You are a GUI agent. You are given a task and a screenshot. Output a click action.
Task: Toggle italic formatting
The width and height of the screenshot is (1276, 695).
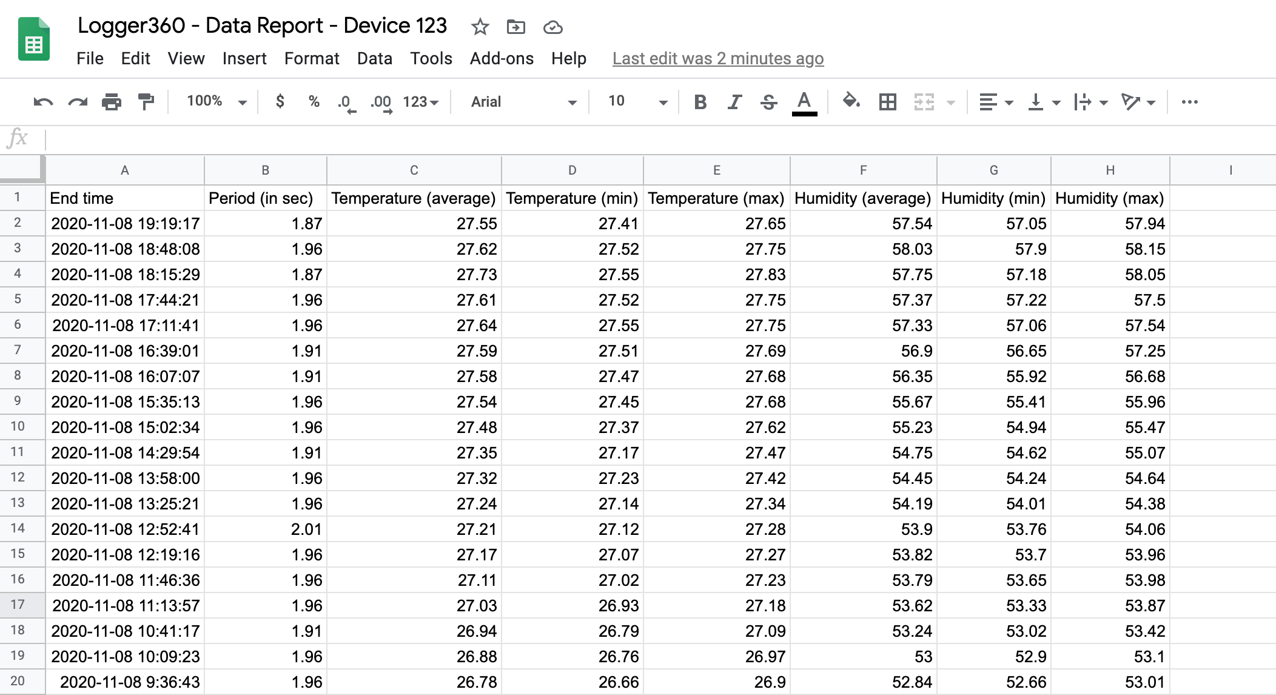[734, 102]
